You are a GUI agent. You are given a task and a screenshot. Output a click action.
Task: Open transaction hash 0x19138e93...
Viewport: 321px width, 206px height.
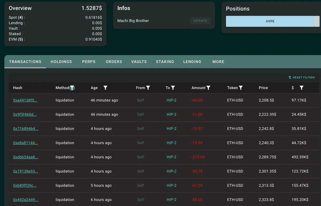tap(25, 171)
